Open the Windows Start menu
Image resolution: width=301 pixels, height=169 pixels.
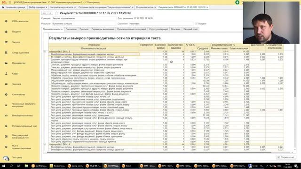point(4,166)
